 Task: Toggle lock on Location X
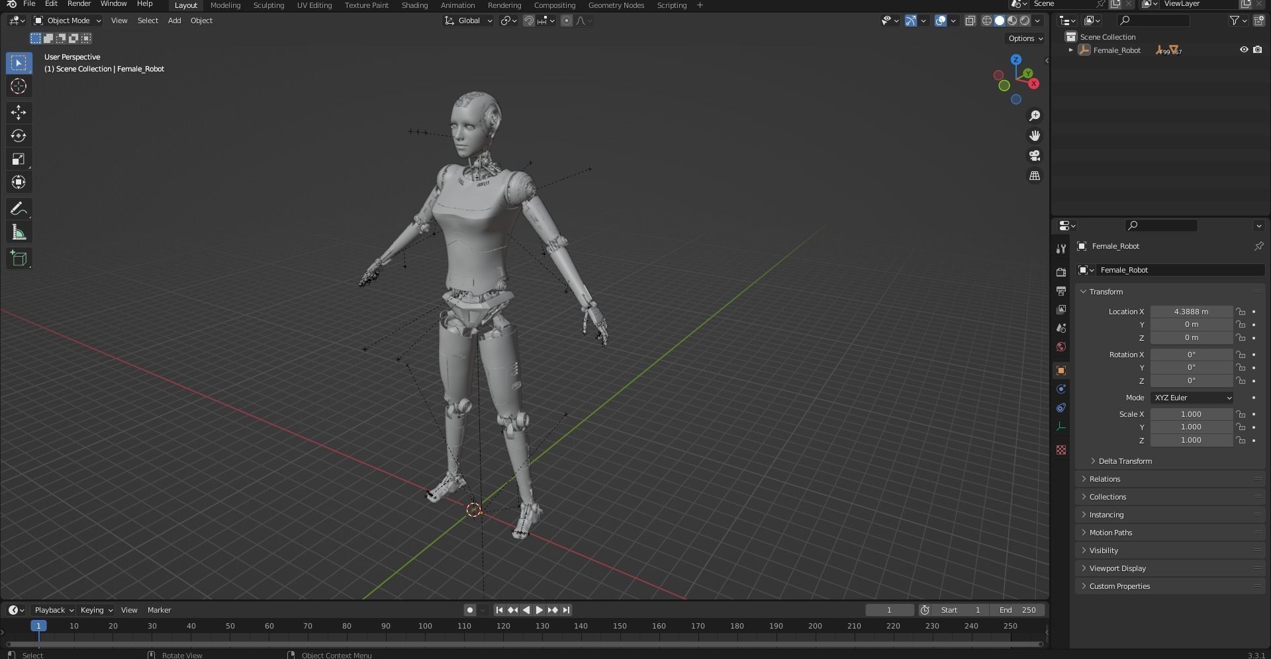pyautogui.click(x=1241, y=312)
